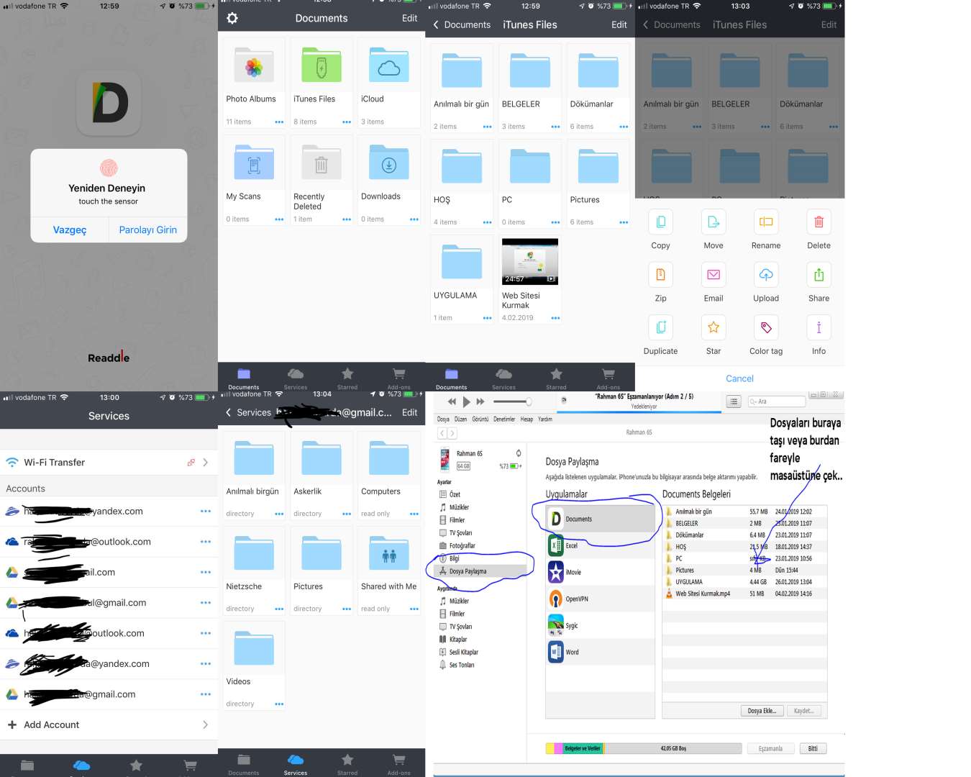Screen dimensions: 971x777
Task: Select Excel app in iTunes file sharing
Action: (x=601, y=545)
